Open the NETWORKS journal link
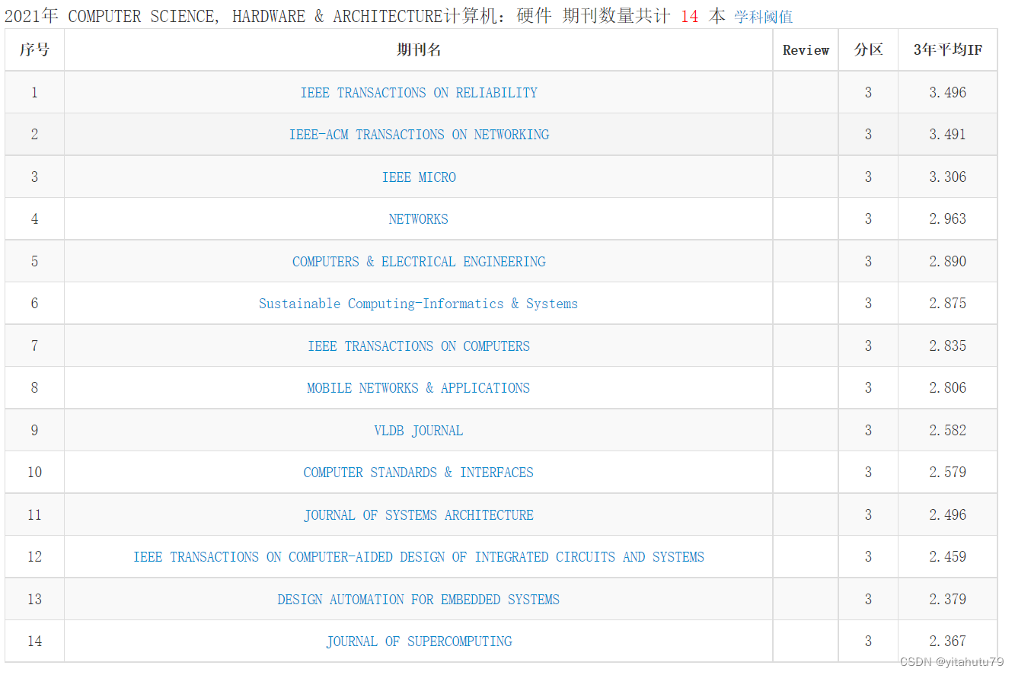Screen dimensions: 1015x675 tap(419, 219)
